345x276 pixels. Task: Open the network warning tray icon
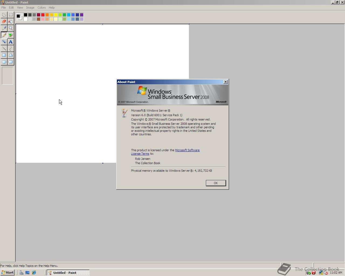(x=321, y=273)
